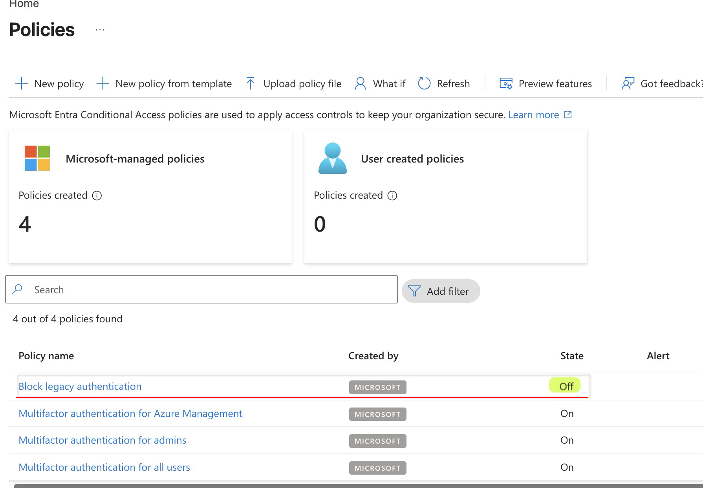This screenshot has height=488, width=703.
Task: Click the horizontal scrollbar at the bottom
Action: pos(353,486)
